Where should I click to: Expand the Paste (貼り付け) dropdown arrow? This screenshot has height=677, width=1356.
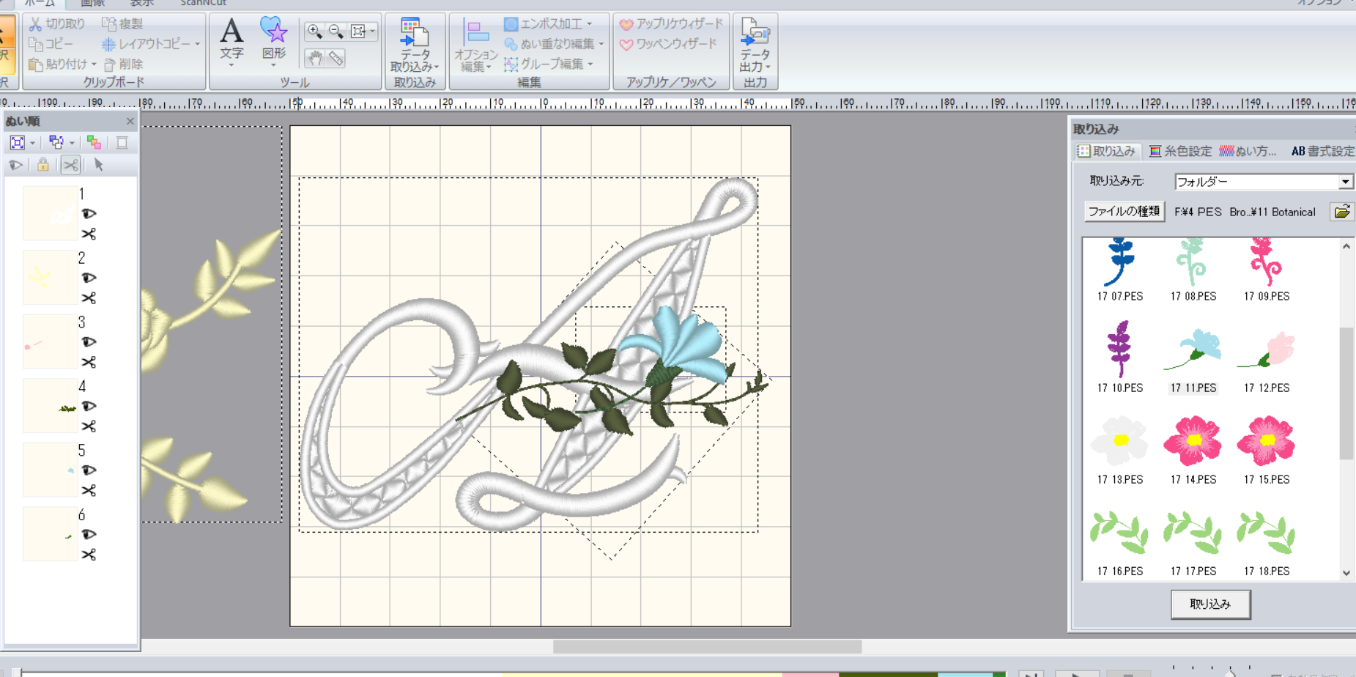[x=94, y=64]
